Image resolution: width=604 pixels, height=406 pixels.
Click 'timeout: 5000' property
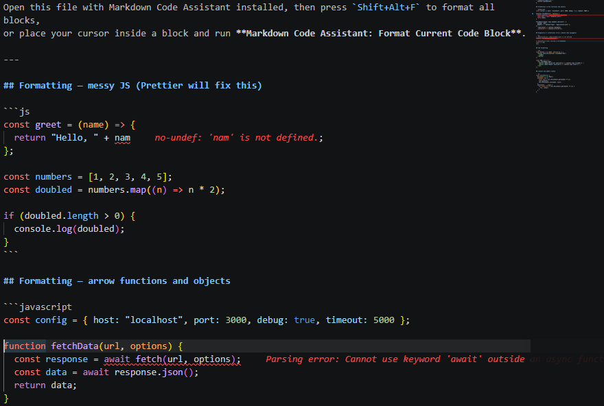(360, 320)
